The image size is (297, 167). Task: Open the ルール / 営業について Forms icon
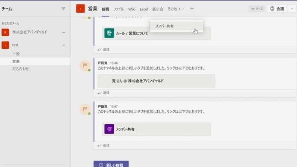click(x=109, y=33)
